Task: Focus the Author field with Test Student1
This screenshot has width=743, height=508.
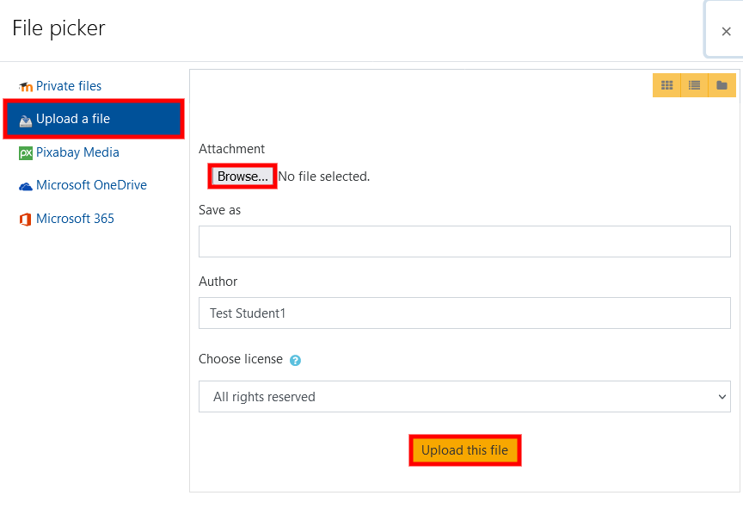Action: [x=464, y=313]
